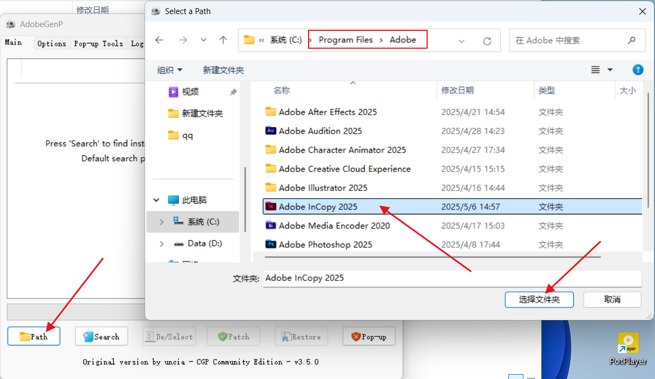Expand the Data (D:) tree node
This screenshot has width=655, height=379.
[x=161, y=244]
